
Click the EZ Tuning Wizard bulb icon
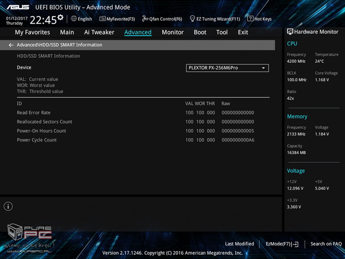point(192,19)
